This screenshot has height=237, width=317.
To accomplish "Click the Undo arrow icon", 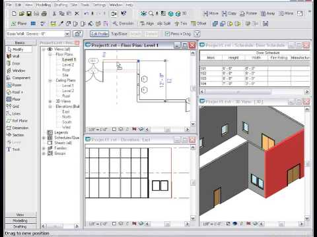I will pyautogui.click(x=87, y=14).
